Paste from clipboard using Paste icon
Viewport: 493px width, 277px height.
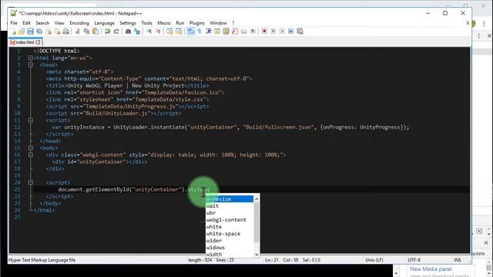click(x=96, y=31)
